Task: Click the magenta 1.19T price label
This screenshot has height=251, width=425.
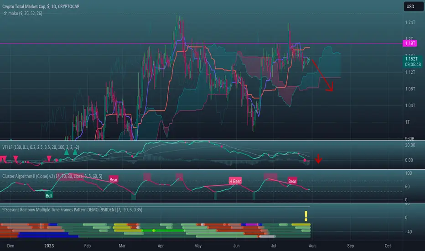Action: tap(410, 43)
